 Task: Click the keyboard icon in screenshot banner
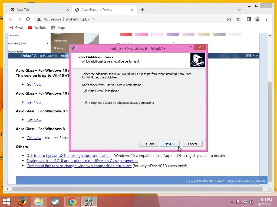(248, 56)
